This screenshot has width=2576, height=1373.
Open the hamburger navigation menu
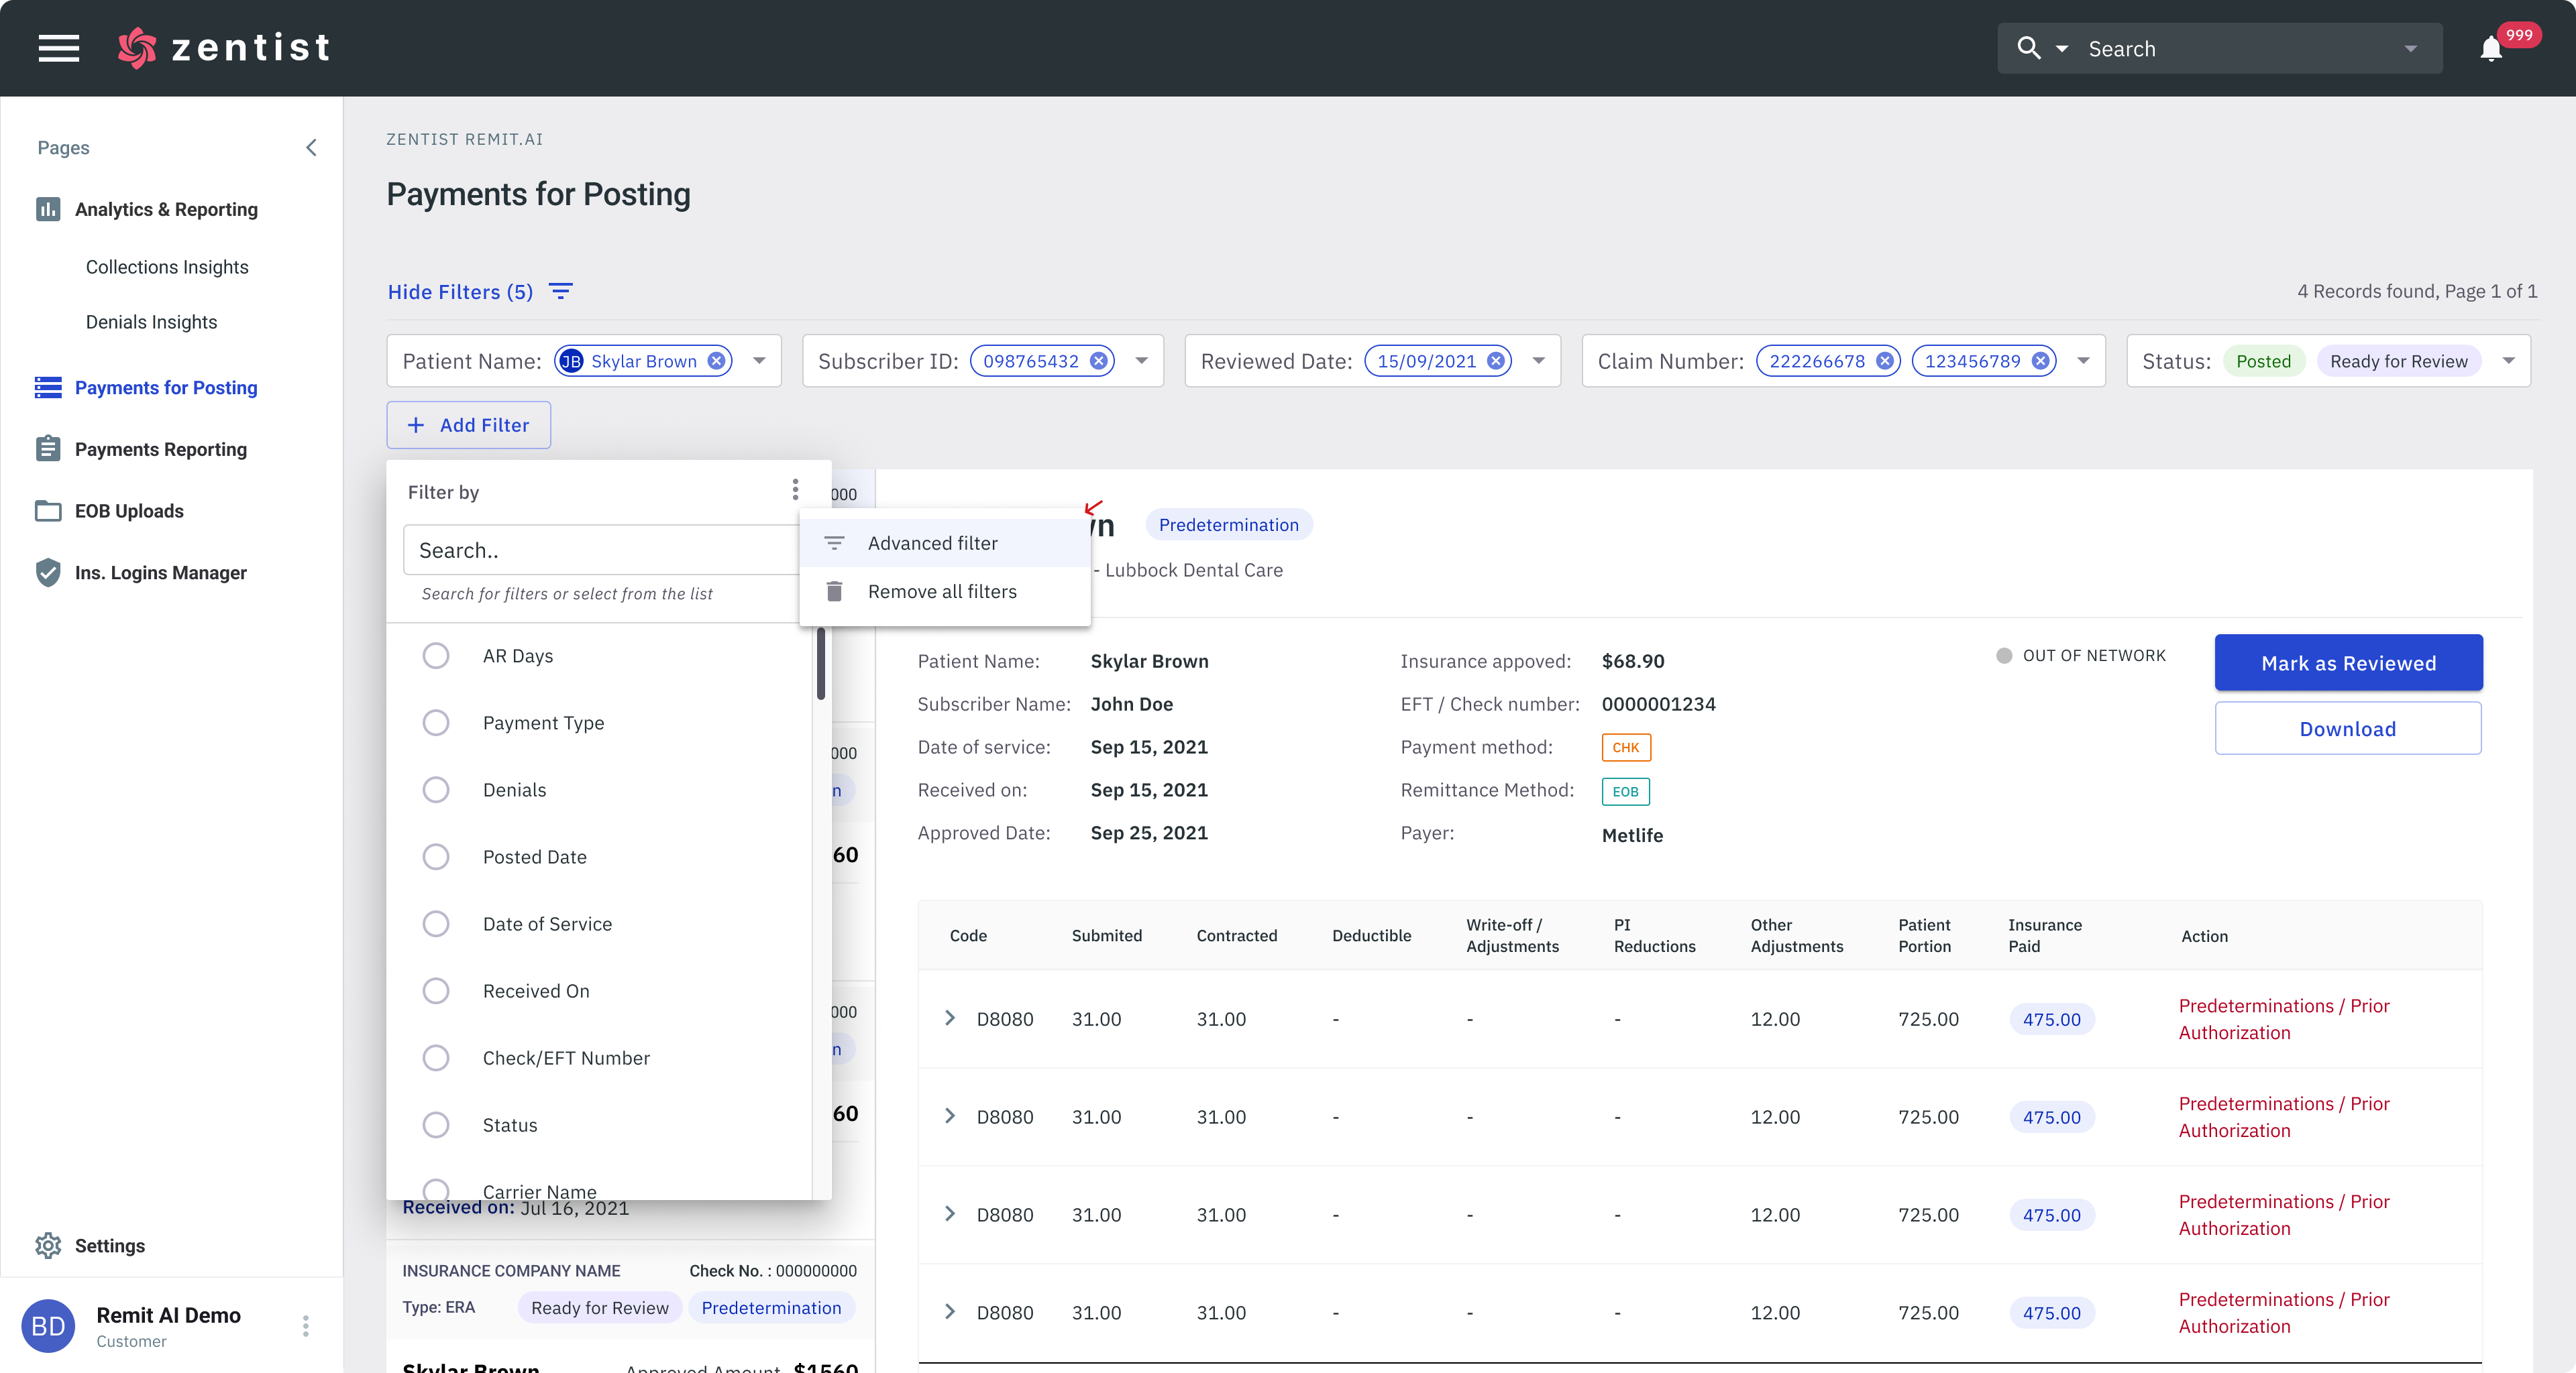tap(59, 48)
